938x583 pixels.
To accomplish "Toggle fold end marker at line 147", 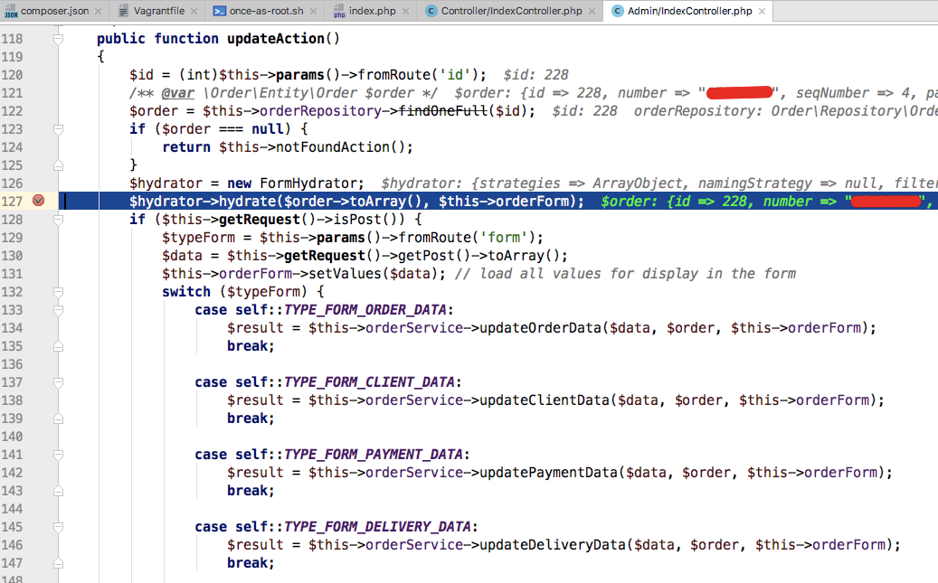I will (58, 563).
